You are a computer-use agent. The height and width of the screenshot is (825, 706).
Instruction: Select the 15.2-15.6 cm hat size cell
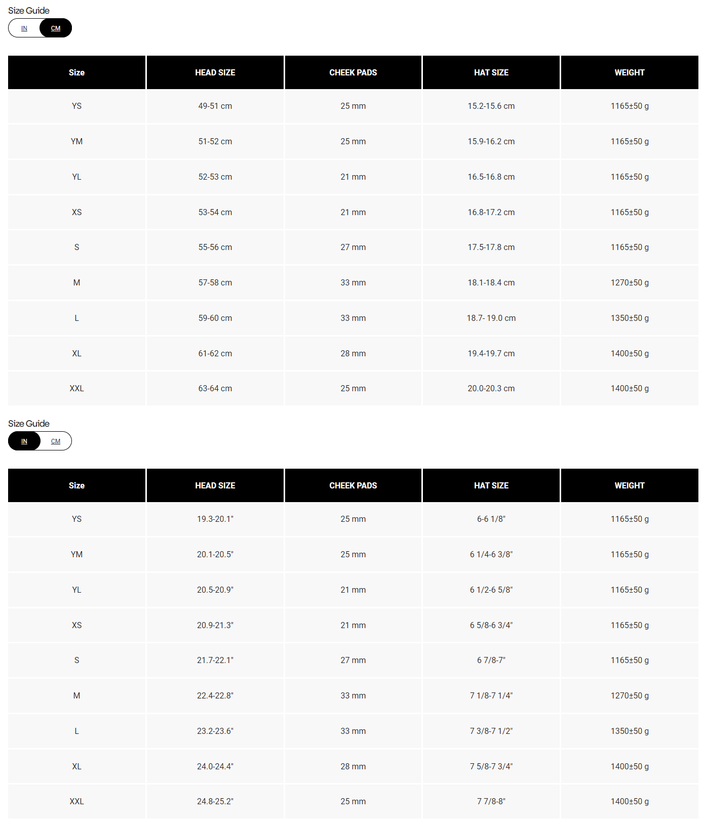(491, 106)
